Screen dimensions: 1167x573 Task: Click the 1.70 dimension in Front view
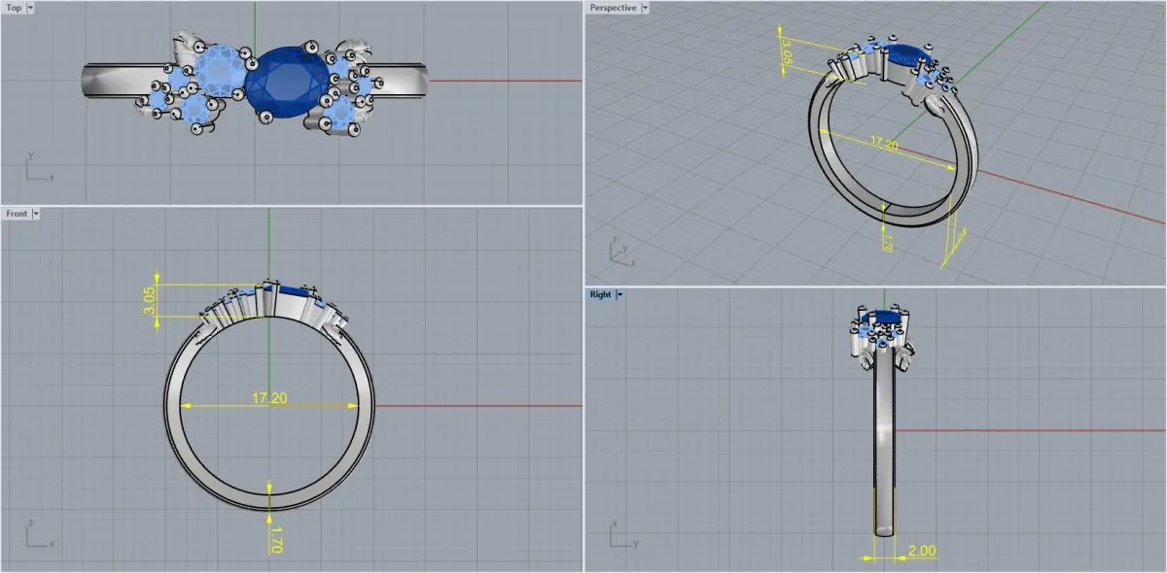[275, 539]
